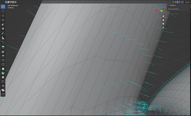Select the Annotate pencil tool
Screen dimensions: 191x116
[x=3, y=33]
